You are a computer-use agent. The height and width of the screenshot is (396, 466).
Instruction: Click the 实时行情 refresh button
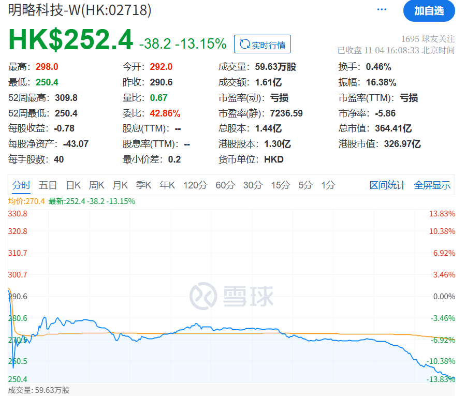(263, 45)
